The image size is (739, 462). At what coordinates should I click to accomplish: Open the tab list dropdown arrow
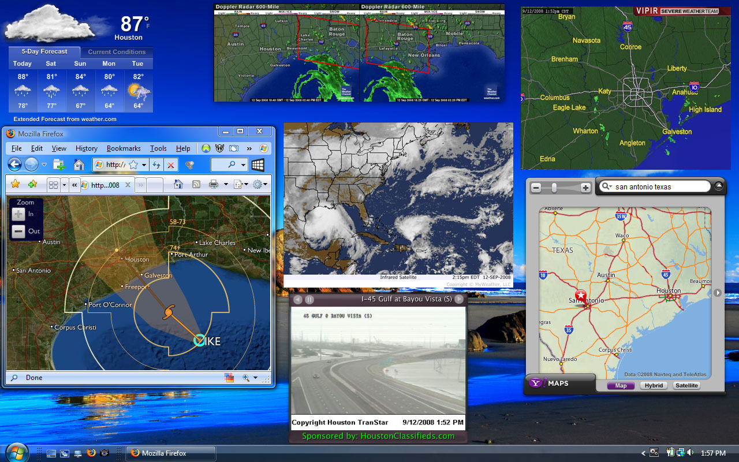(64, 185)
